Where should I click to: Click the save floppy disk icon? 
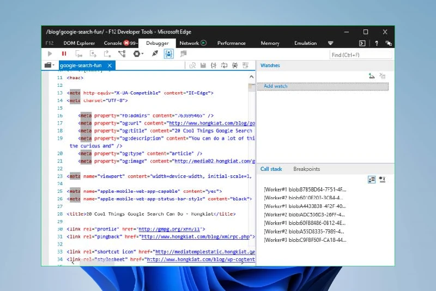[203, 66]
